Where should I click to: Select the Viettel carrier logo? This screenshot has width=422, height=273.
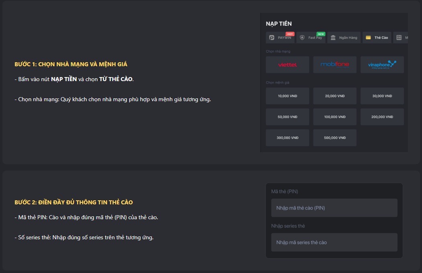click(287, 65)
